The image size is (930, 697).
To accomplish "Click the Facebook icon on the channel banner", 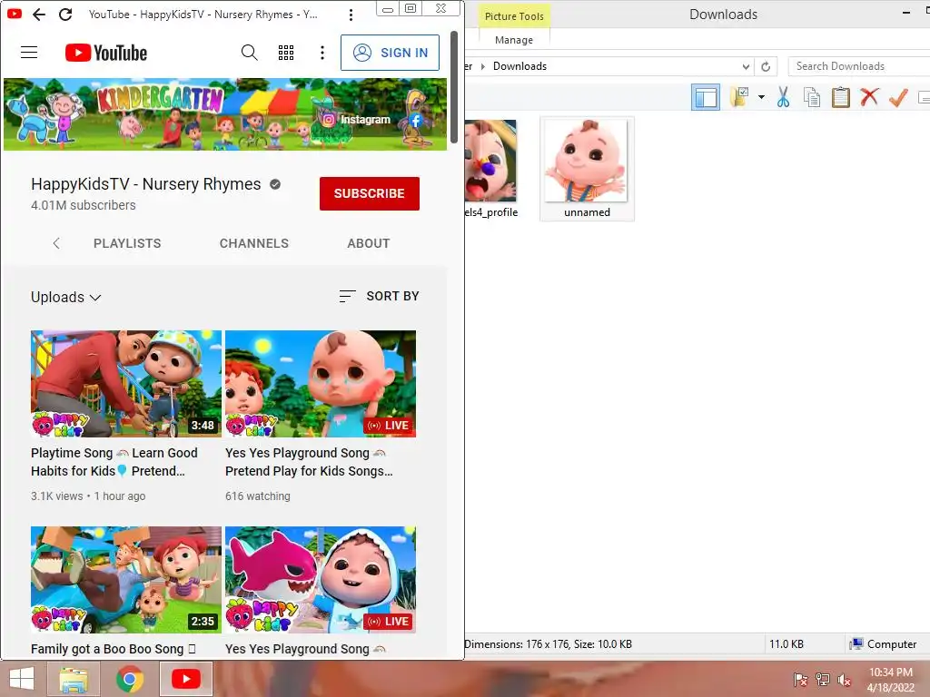I will click(x=415, y=121).
